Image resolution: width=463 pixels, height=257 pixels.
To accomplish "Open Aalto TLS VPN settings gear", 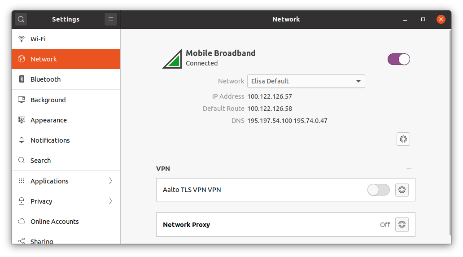I will click(402, 190).
